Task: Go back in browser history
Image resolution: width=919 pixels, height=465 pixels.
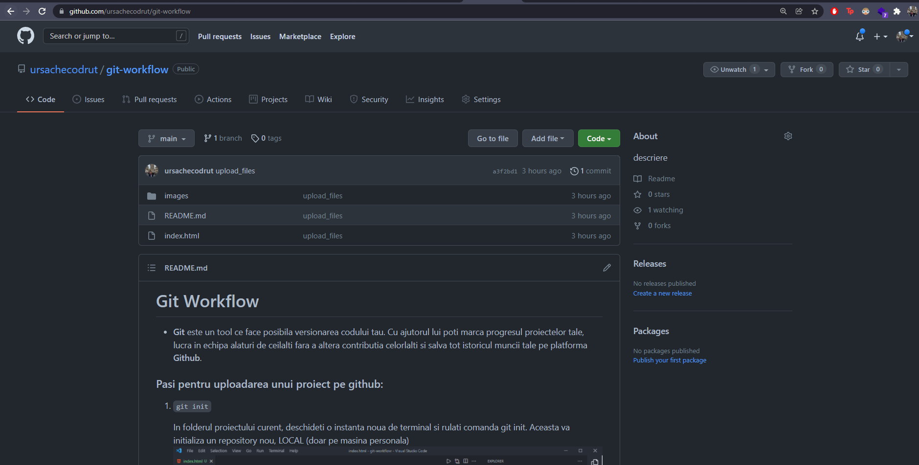Action: click(11, 11)
